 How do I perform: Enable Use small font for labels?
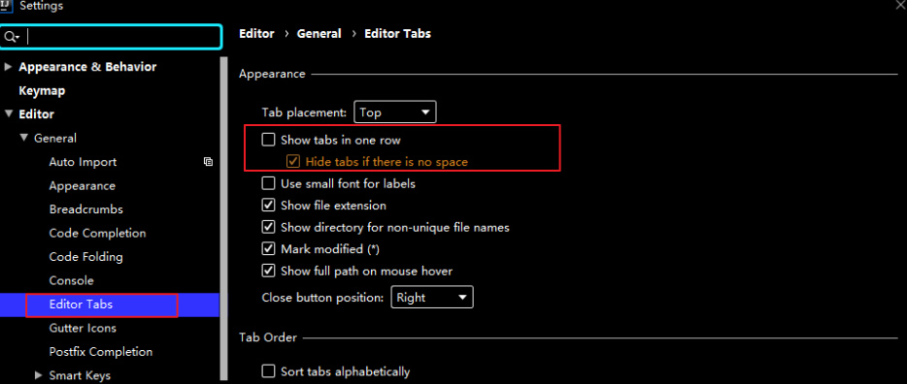tap(268, 183)
